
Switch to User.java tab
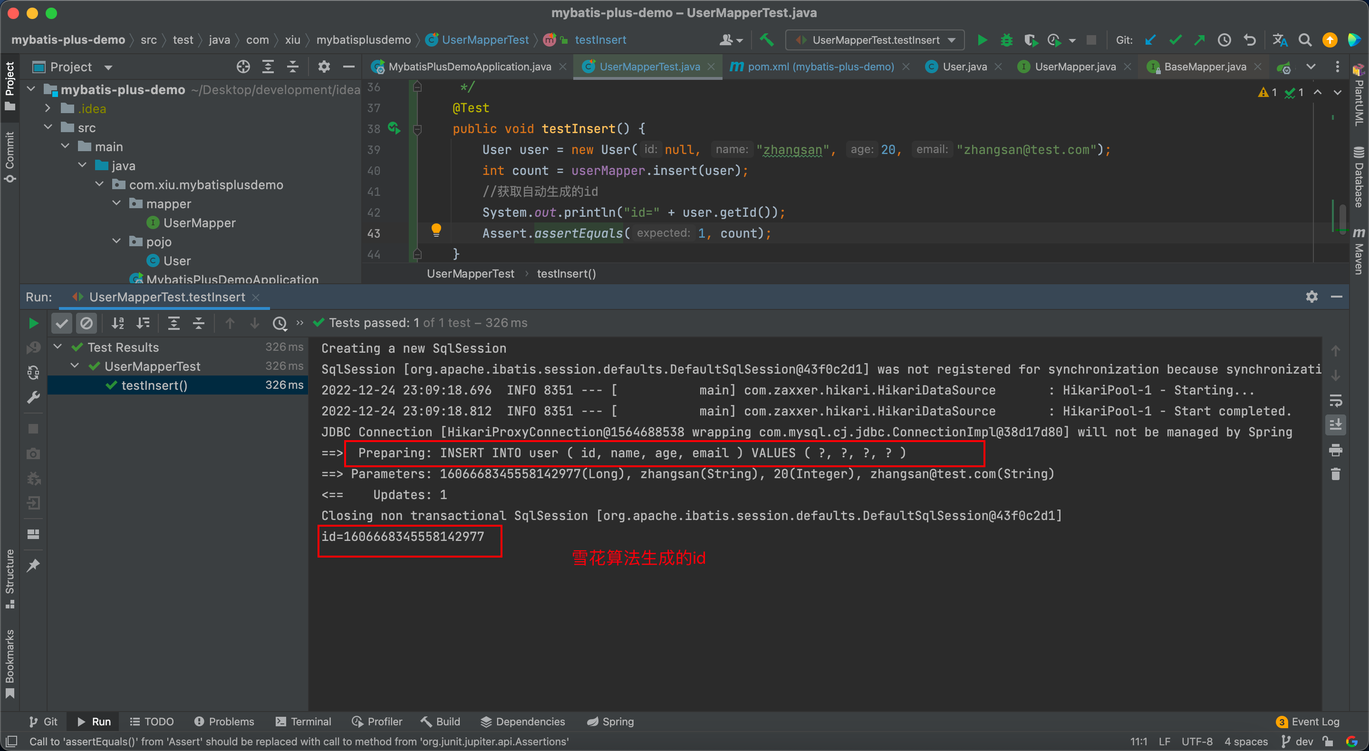[x=964, y=67]
